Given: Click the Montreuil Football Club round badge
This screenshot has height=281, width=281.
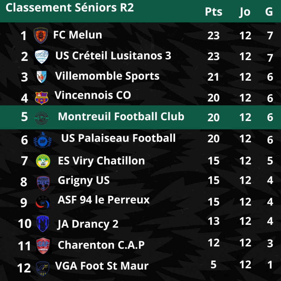Looking at the screenshot, I should (41, 118).
